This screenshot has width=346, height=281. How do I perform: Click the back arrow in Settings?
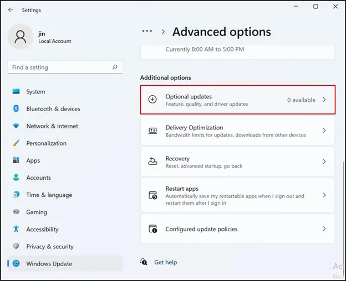11,10
